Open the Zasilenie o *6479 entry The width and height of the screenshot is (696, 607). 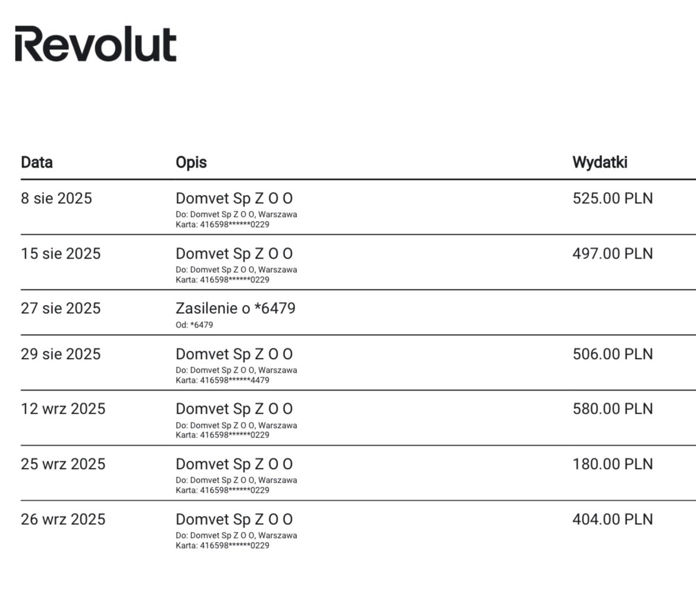358,312
